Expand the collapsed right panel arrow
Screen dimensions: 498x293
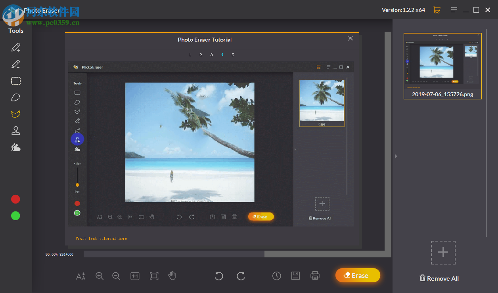point(396,156)
